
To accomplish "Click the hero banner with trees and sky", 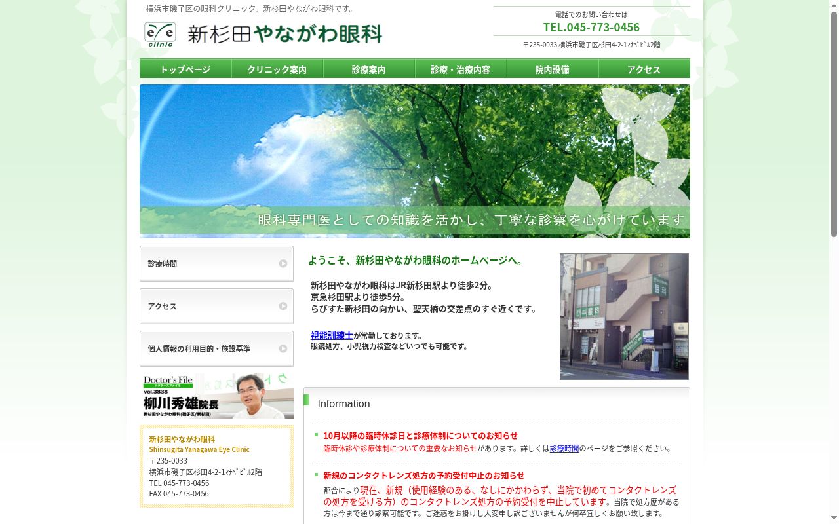I will point(415,161).
